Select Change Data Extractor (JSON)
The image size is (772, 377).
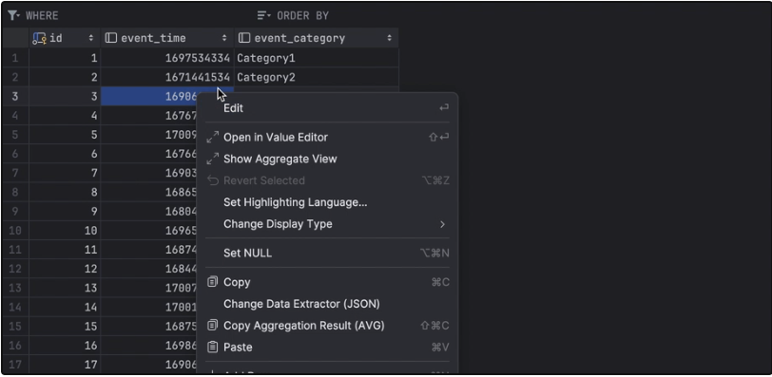(327, 304)
